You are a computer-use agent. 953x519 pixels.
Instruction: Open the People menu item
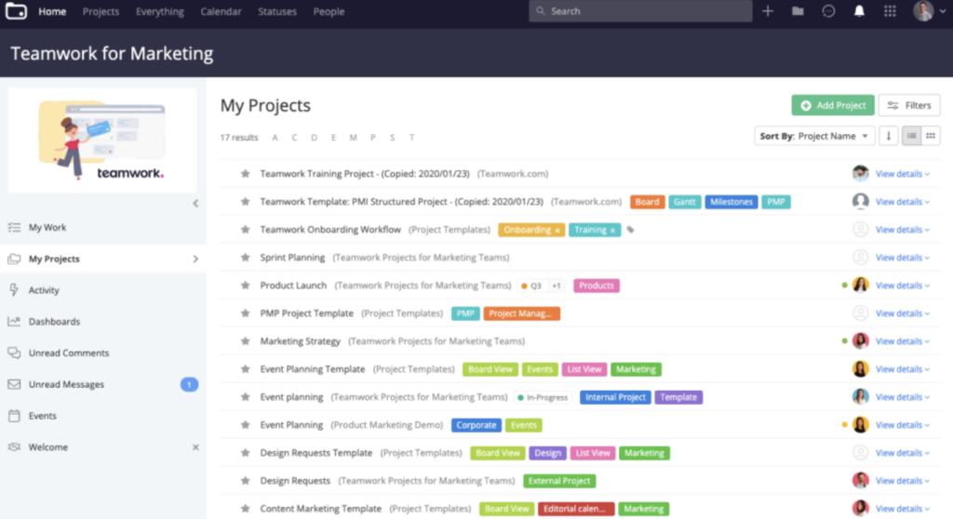pyautogui.click(x=329, y=11)
